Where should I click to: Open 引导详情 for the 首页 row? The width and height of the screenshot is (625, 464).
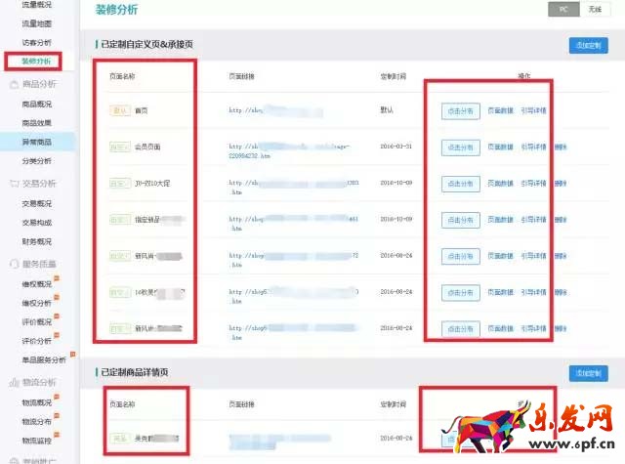(533, 111)
